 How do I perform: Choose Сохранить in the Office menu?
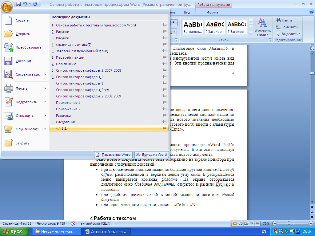(x=25, y=61)
